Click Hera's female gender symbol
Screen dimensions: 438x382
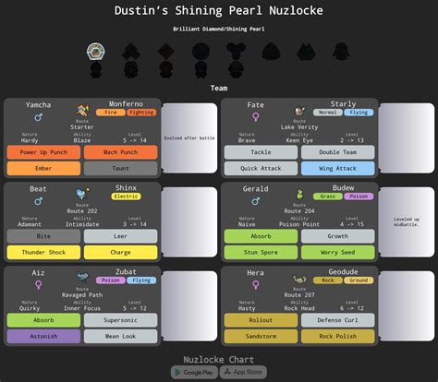point(256,285)
